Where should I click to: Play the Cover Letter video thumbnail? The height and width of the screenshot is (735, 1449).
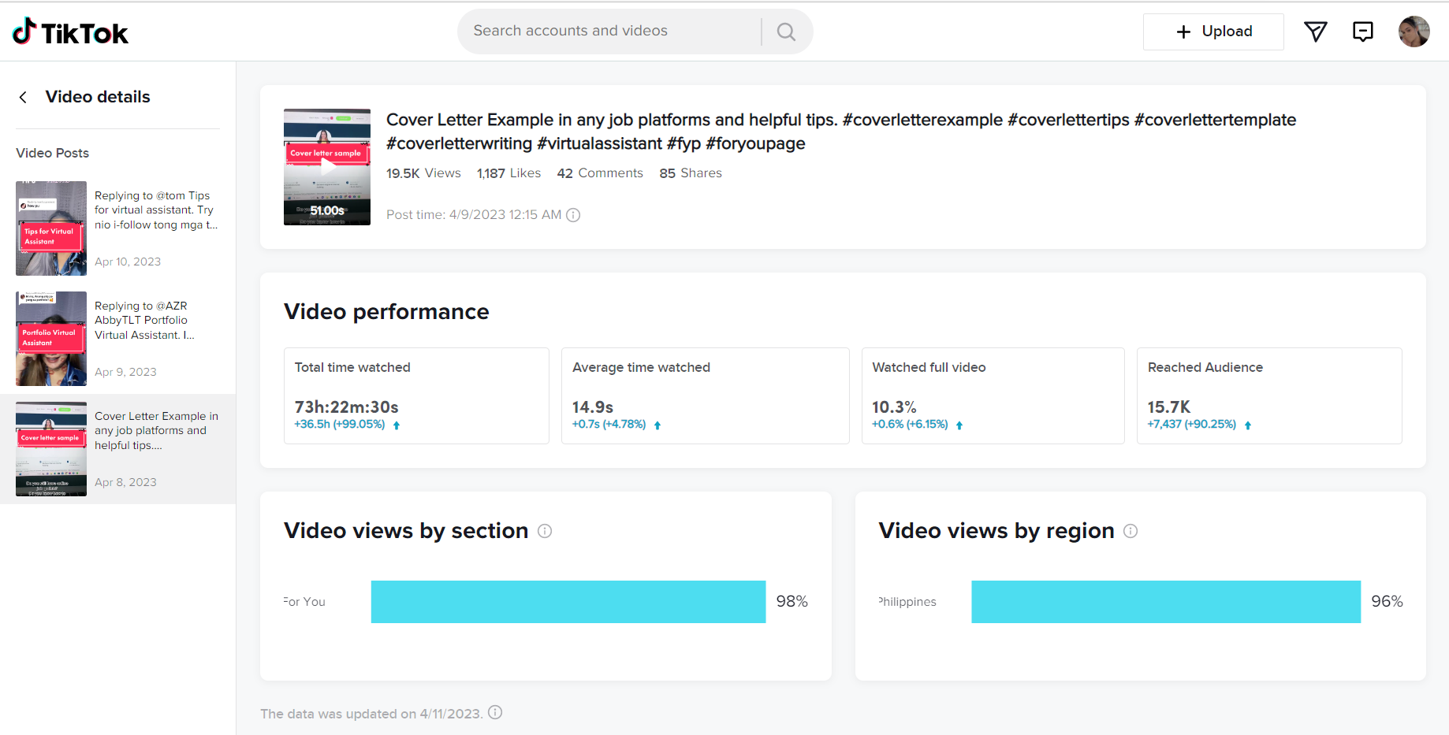coord(327,167)
